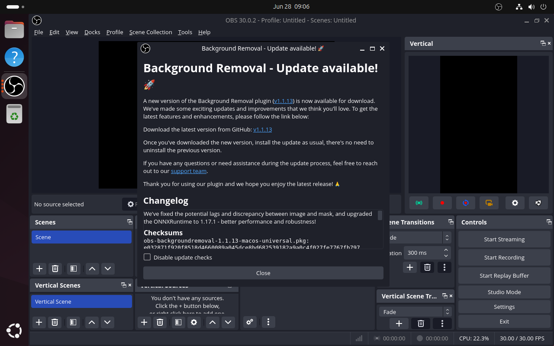Open the File menu
The height and width of the screenshot is (346, 554).
pos(39,32)
